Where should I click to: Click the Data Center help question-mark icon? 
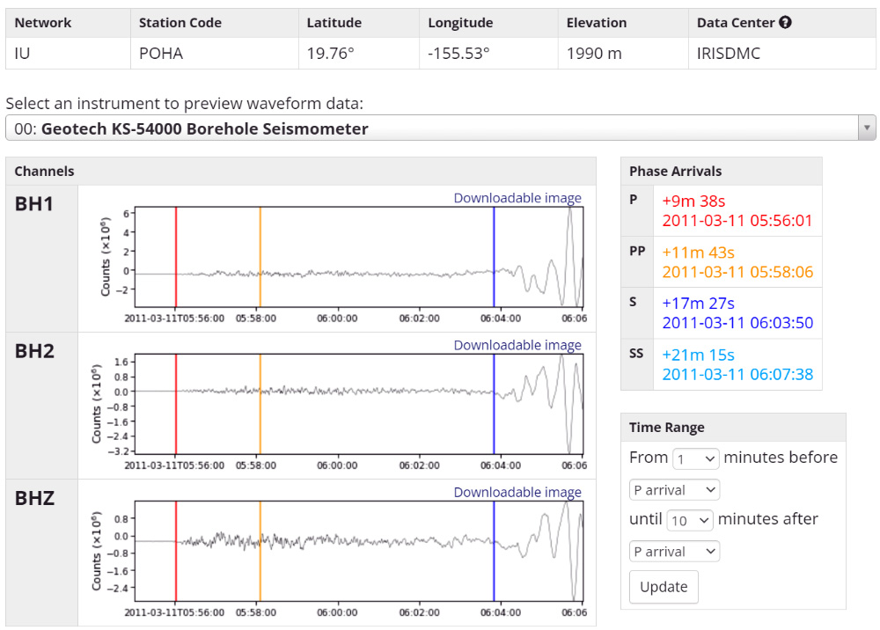click(786, 23)
